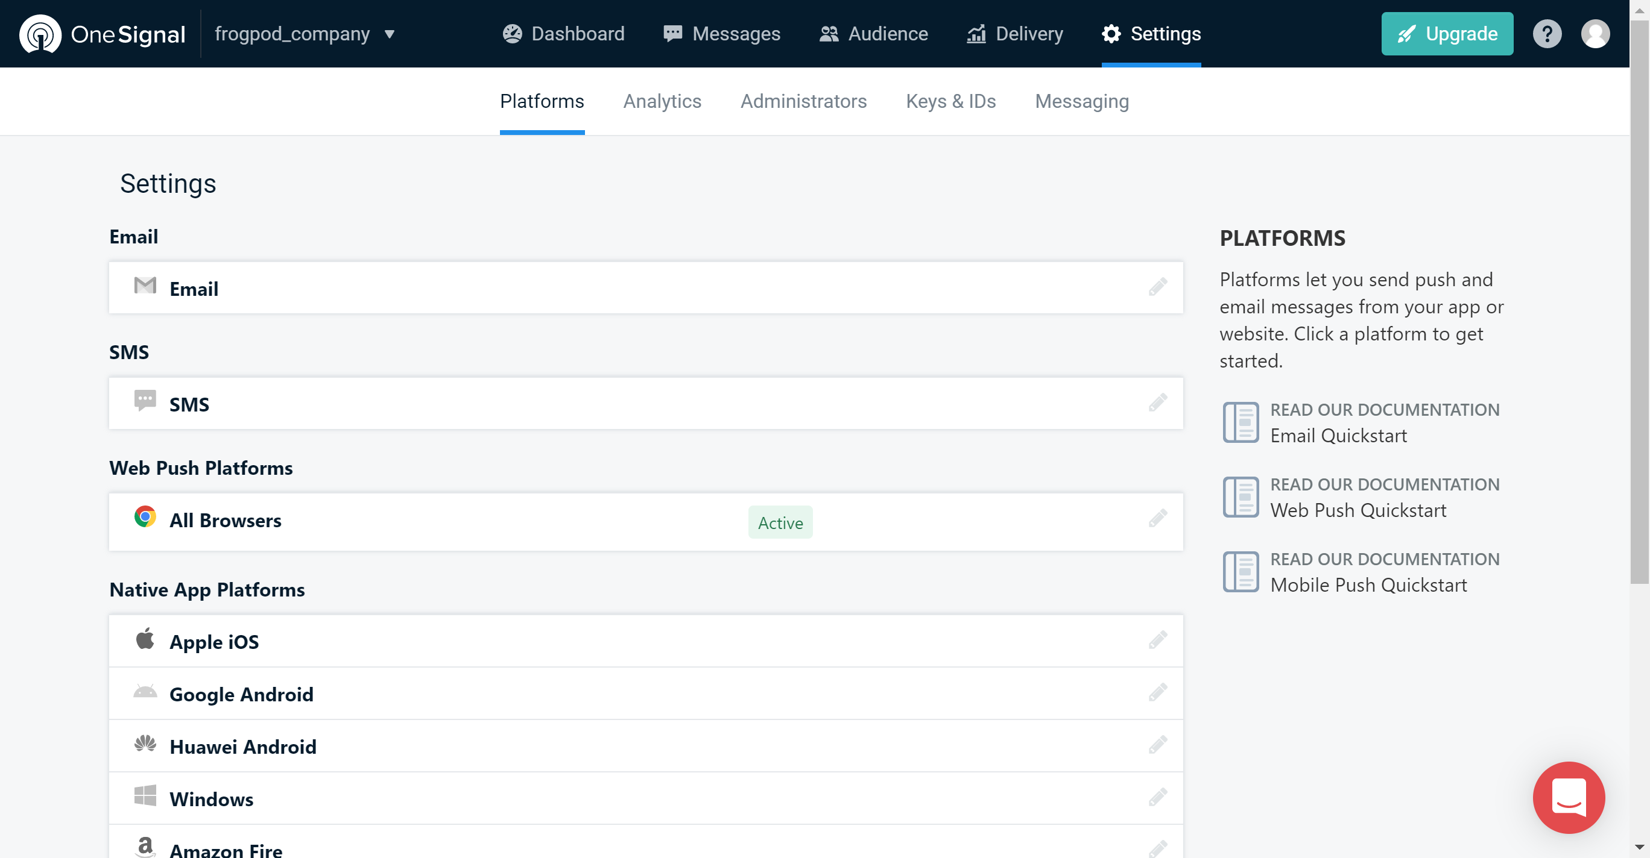Open the Delivery menu
The width and height of the screenshot is (1650, 858).
click(x=1014, y=34)
